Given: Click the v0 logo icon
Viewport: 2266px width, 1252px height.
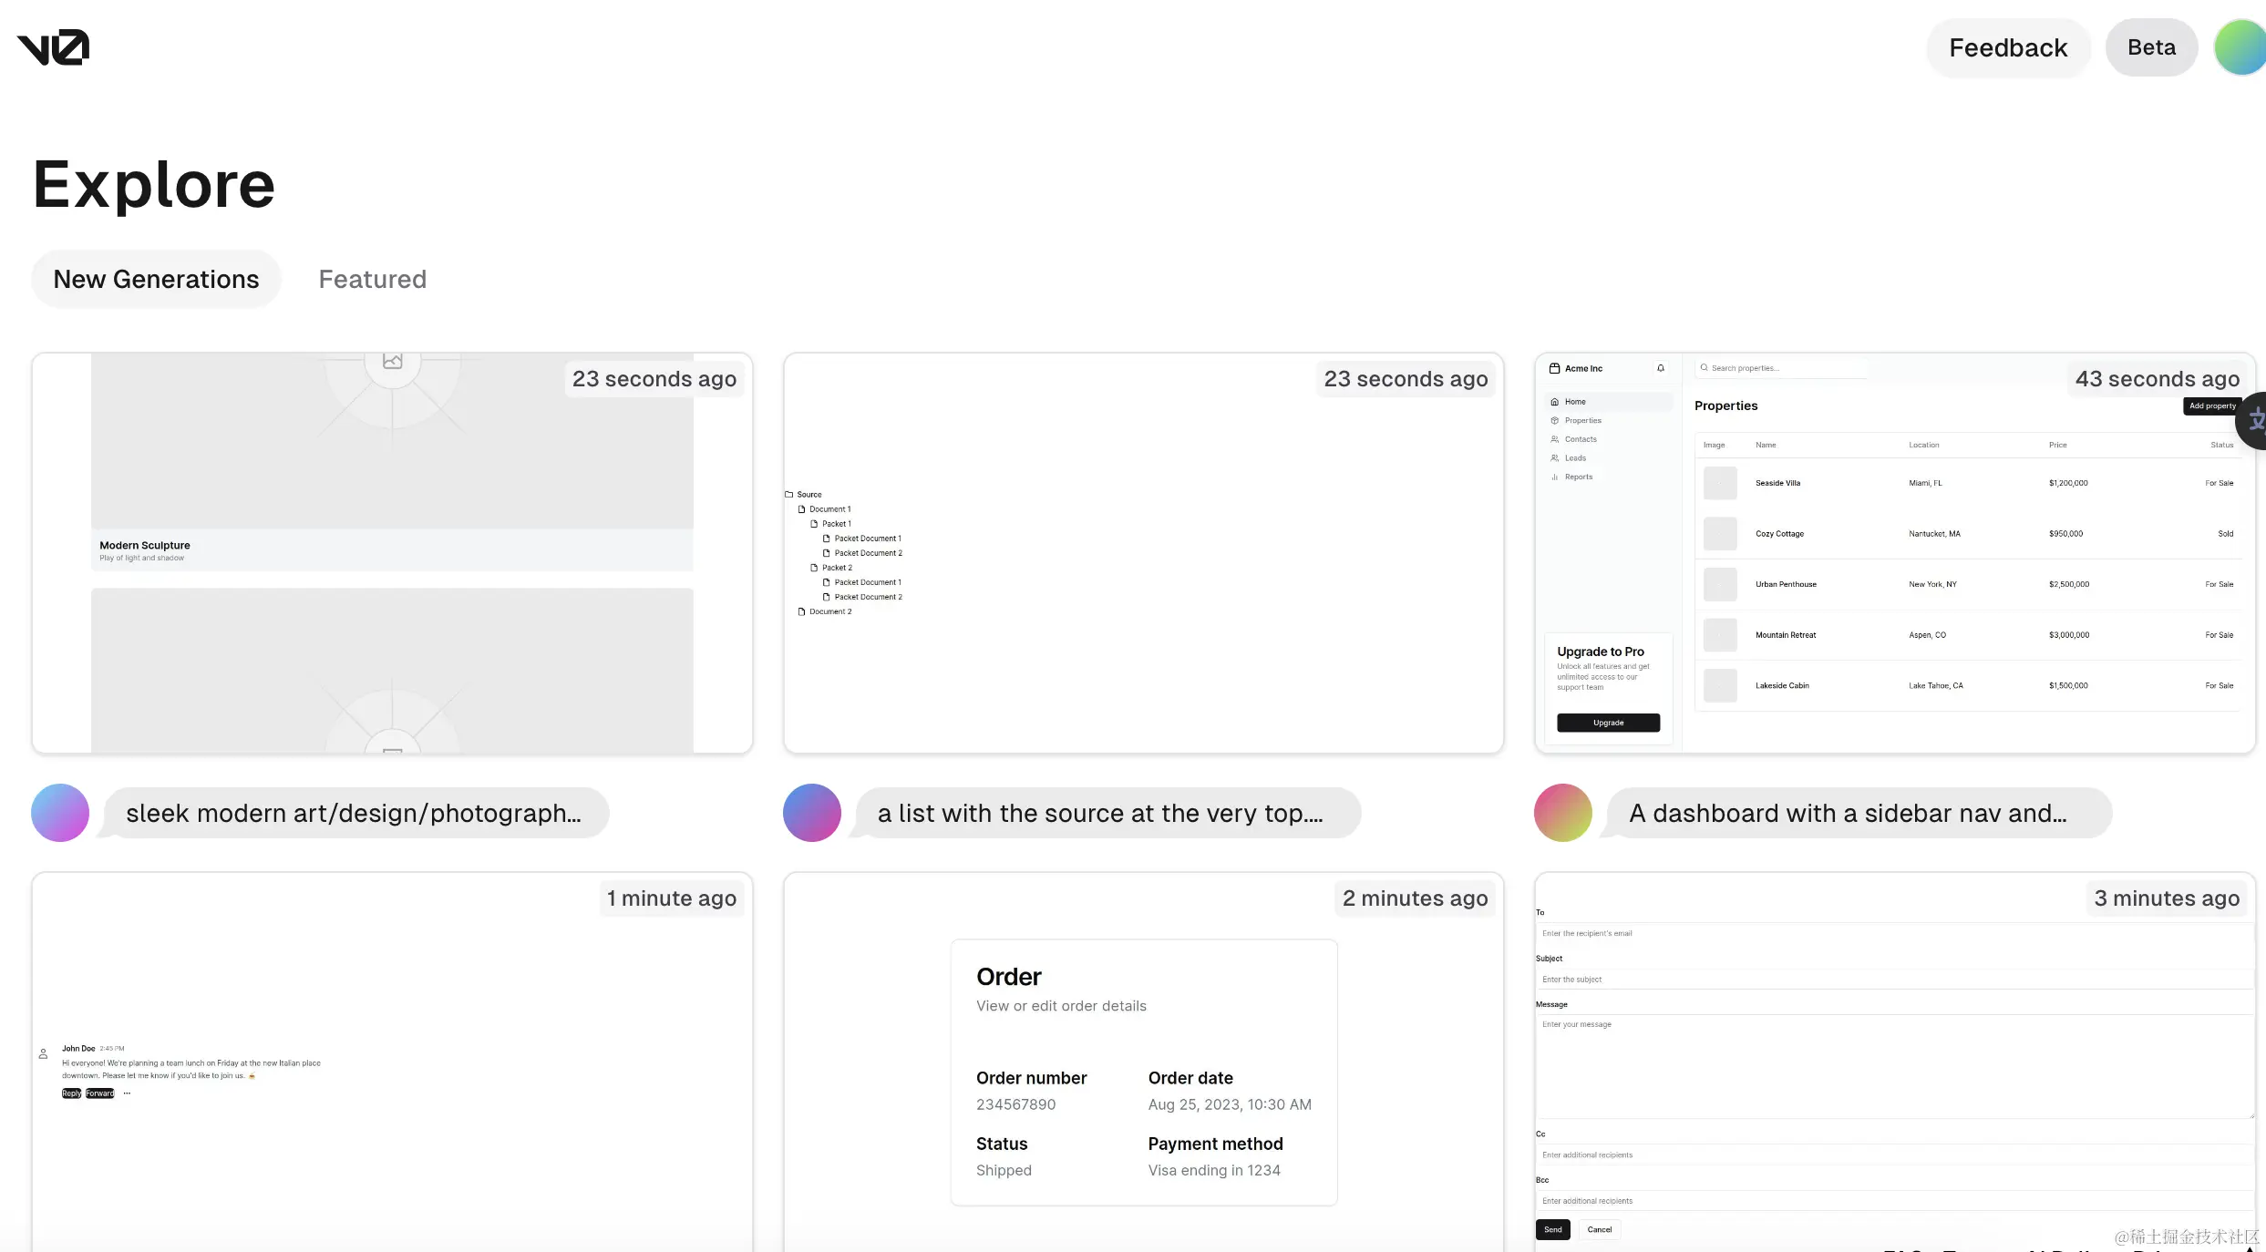Looking at the screenshot, I should coord(53,47).
